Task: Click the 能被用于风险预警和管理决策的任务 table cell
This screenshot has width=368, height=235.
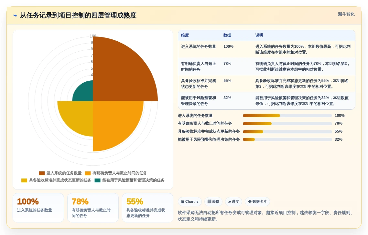Action: [199, 101]
